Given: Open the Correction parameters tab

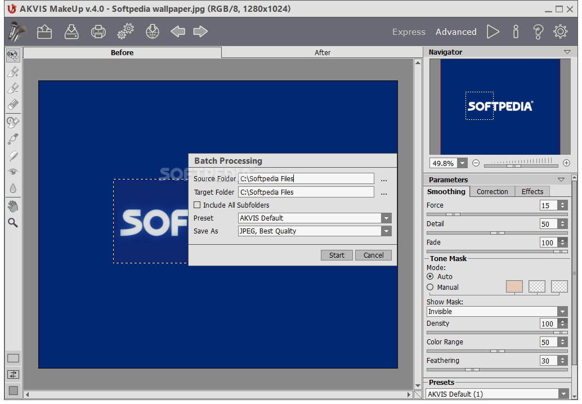Looking at the screenshot, I should tap(492, 192).
